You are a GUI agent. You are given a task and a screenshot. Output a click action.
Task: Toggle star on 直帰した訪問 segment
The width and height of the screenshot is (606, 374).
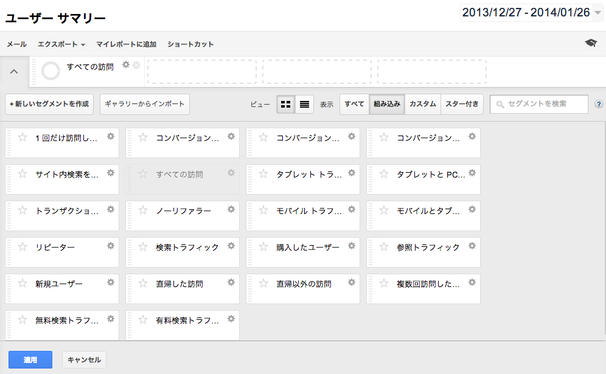[x=143, y=283]
